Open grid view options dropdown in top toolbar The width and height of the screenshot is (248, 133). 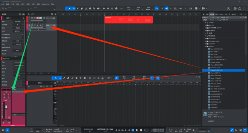click(199, 8)
